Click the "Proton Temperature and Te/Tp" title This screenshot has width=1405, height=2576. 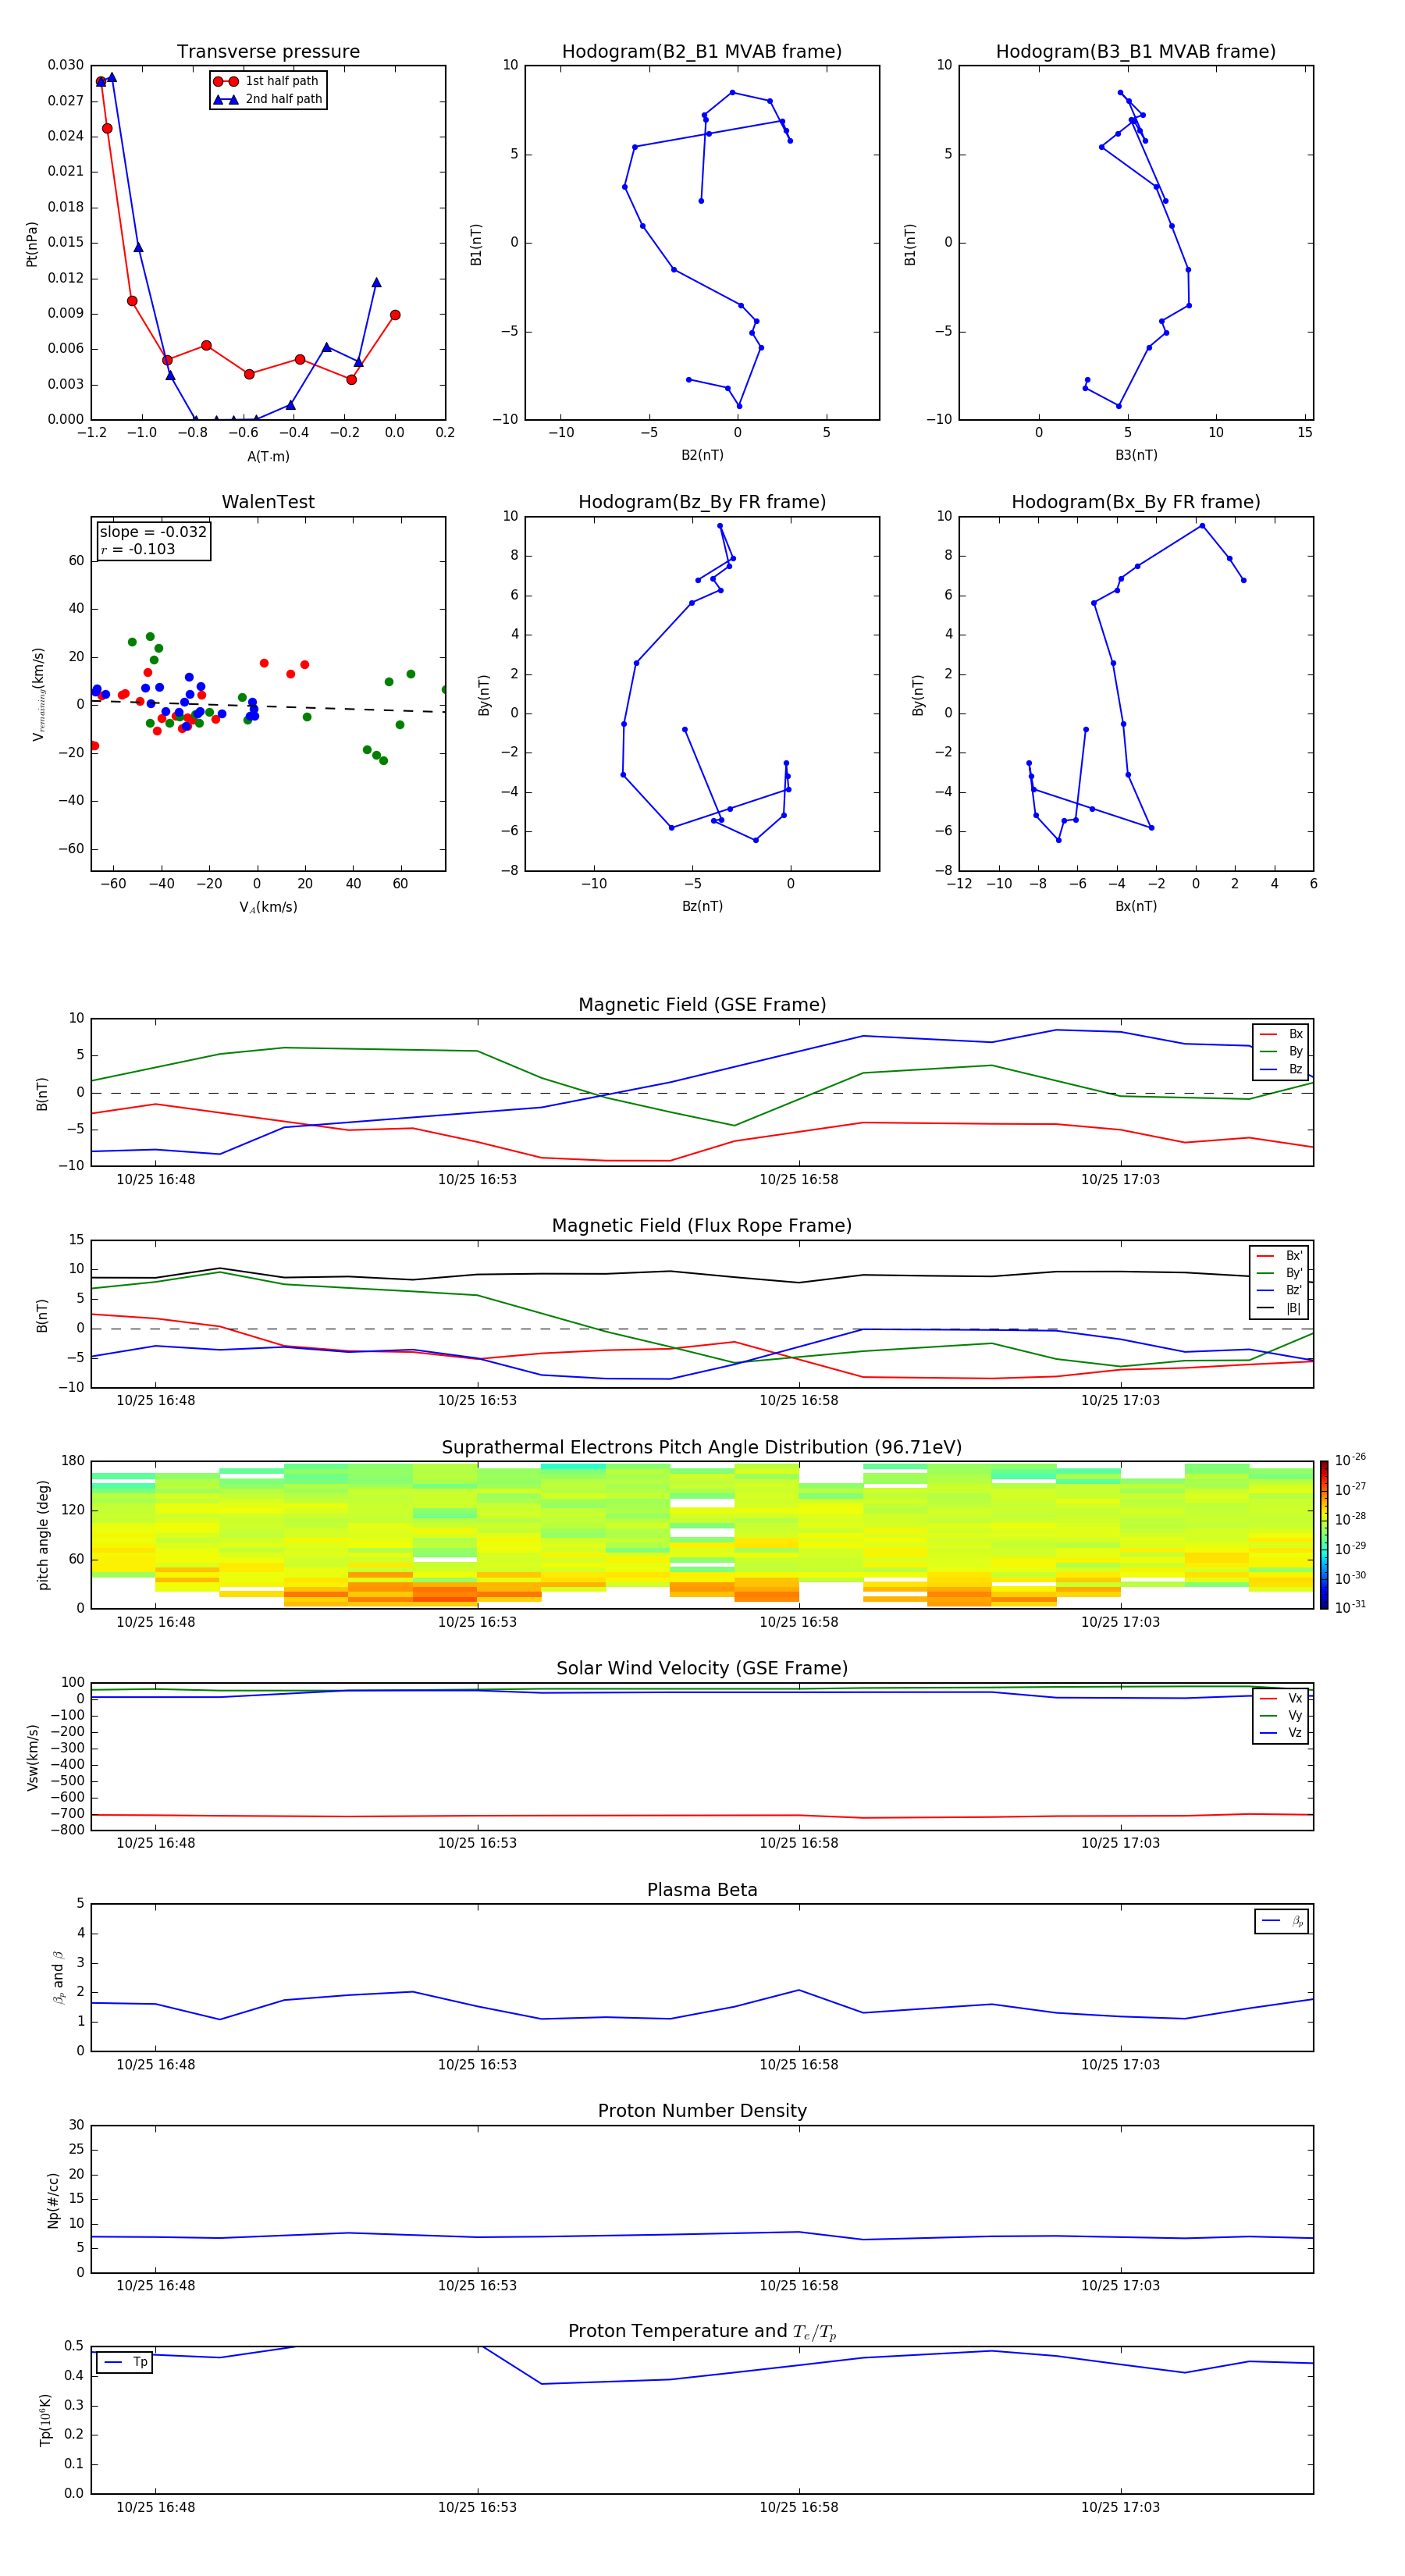[702, 2332]
